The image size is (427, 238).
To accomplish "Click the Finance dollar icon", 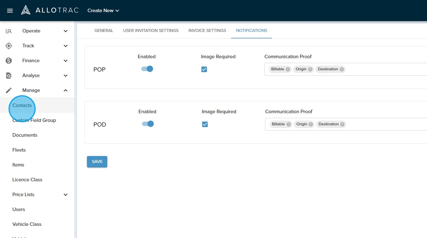I will pos(8,61).
